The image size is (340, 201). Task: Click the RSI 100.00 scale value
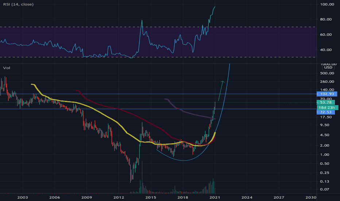(x=327, y=4)
